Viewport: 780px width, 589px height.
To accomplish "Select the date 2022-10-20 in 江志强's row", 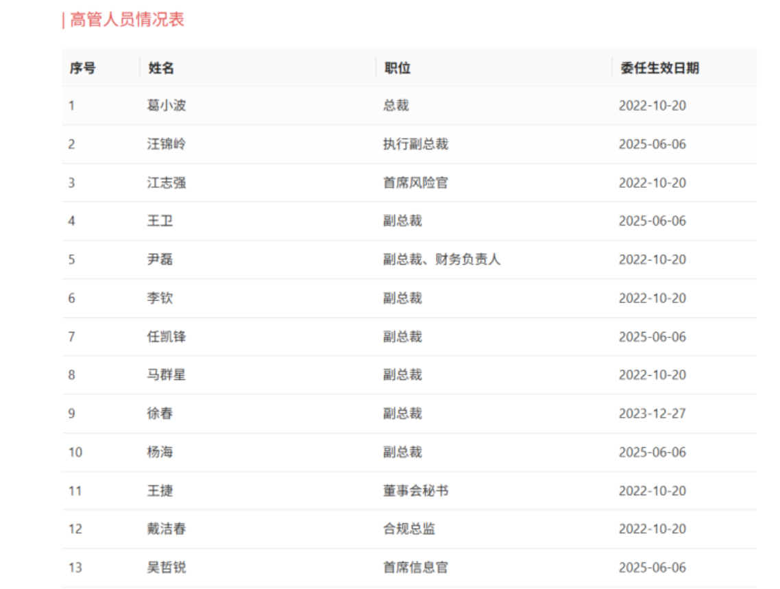I will pos(653,183).
